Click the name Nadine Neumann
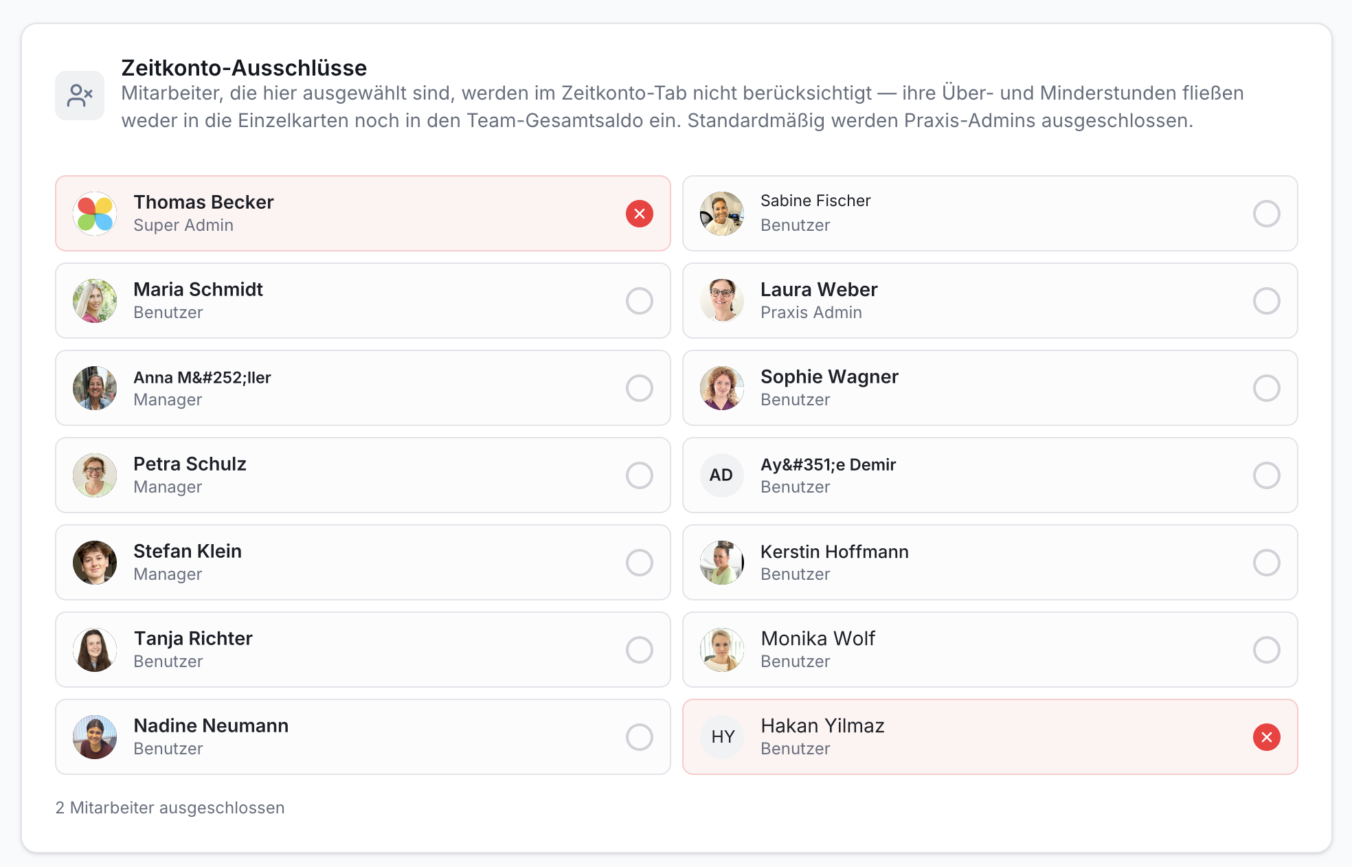The width and height of the screenshot is (1352, 867). pyautogui.click(x=211, y=725)
